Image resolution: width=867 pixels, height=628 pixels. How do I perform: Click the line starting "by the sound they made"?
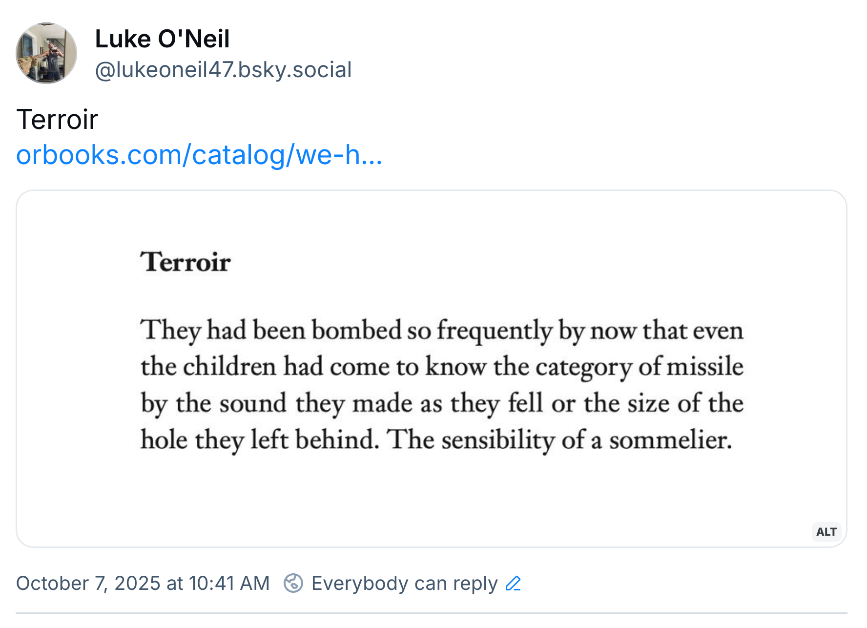point(442,403)
